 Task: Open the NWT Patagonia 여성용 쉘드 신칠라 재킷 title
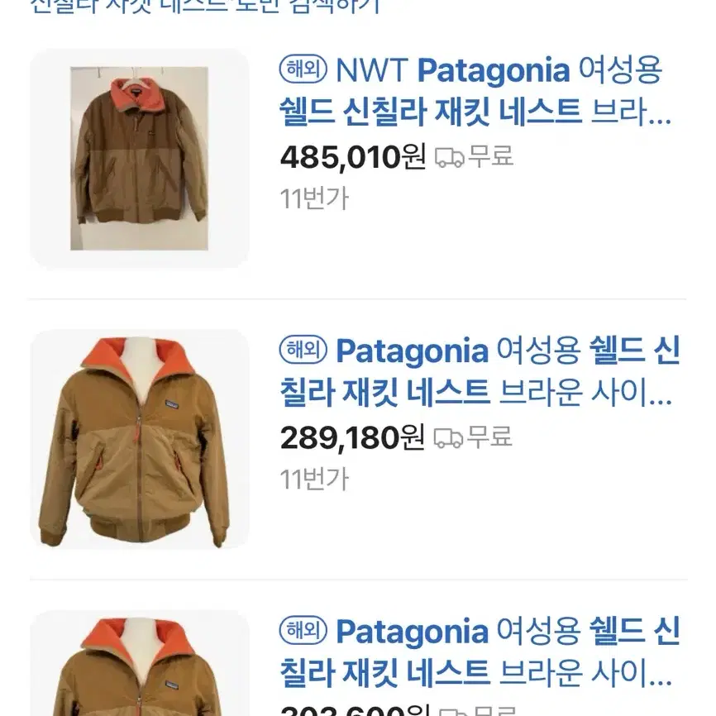[x=475, y=90]
